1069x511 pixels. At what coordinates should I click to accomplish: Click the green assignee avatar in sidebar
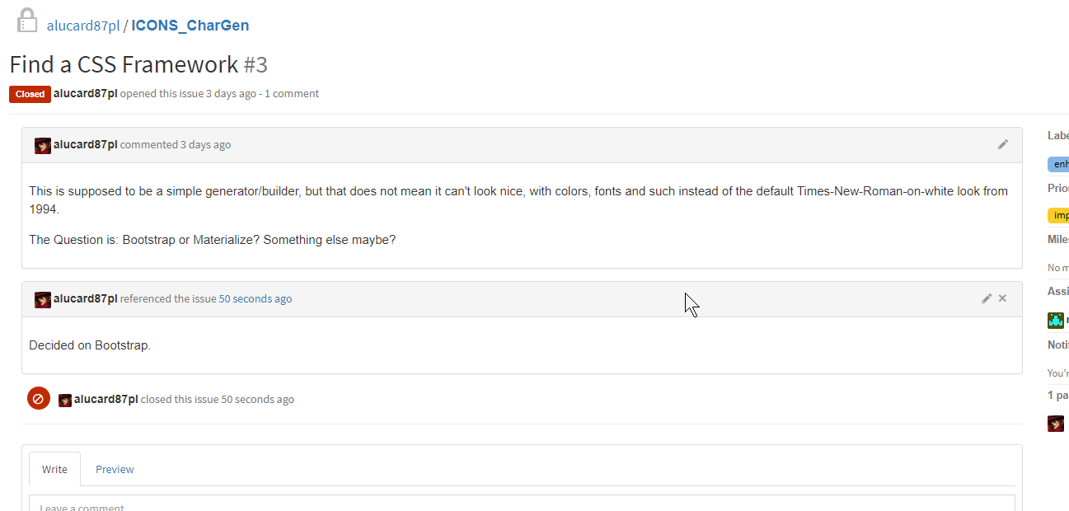pyautogui.click(x=1055, y=320)
